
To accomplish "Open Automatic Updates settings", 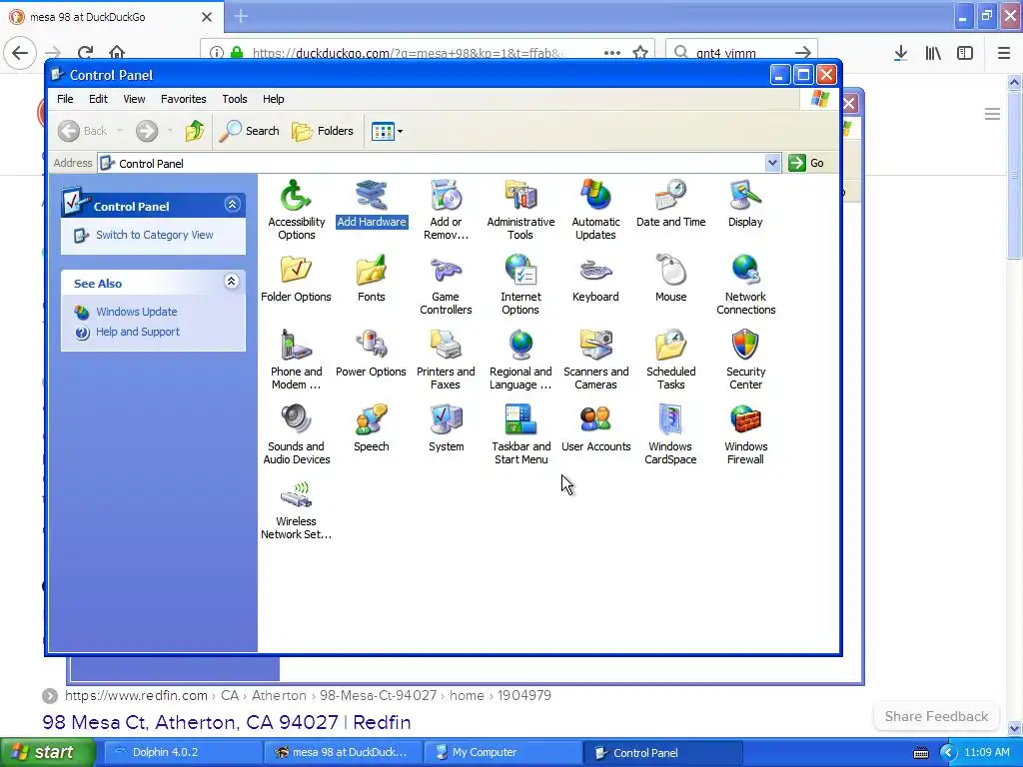I will click(595, 210).
